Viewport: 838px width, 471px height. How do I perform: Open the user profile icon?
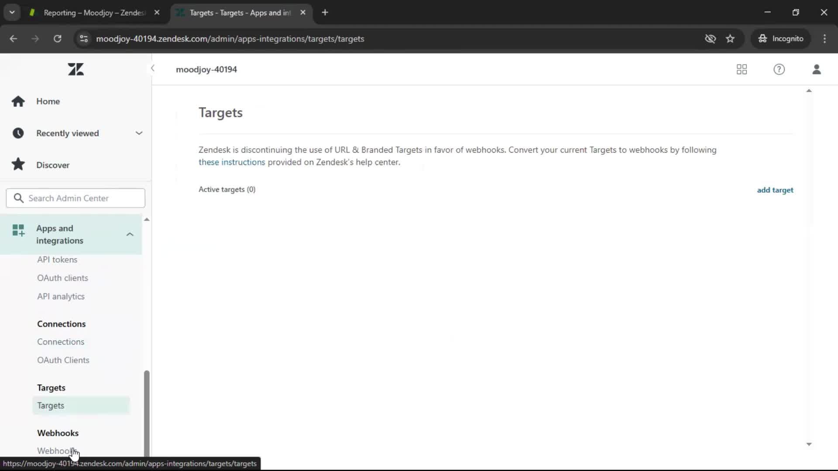tap(817, 69)
